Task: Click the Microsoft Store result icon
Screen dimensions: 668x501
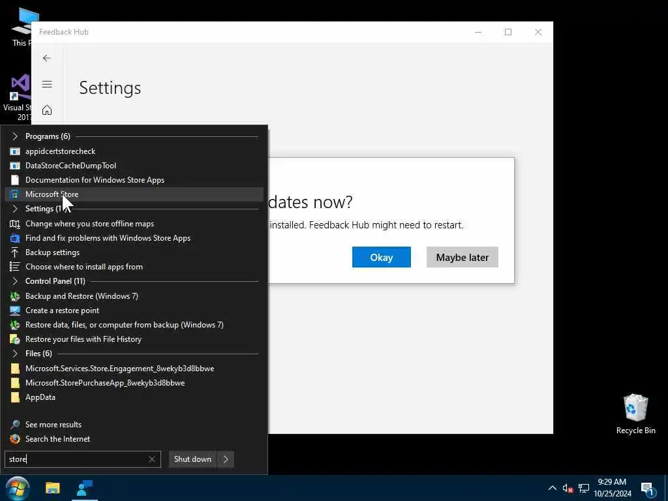Action: click(x=15, y=194)
